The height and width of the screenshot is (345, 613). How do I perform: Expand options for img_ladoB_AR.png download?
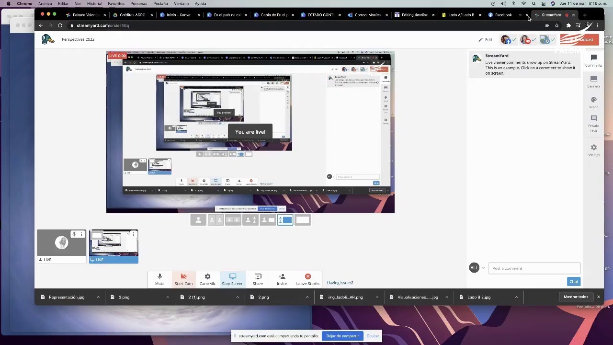pos(377,297)
